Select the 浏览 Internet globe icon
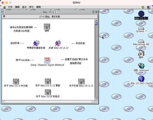 point(141,66)
